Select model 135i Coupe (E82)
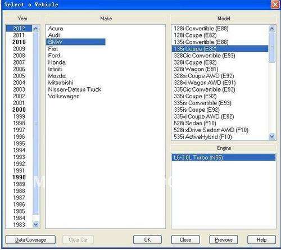The height and width of the screenshot is (250, 281). coord(220,49)
